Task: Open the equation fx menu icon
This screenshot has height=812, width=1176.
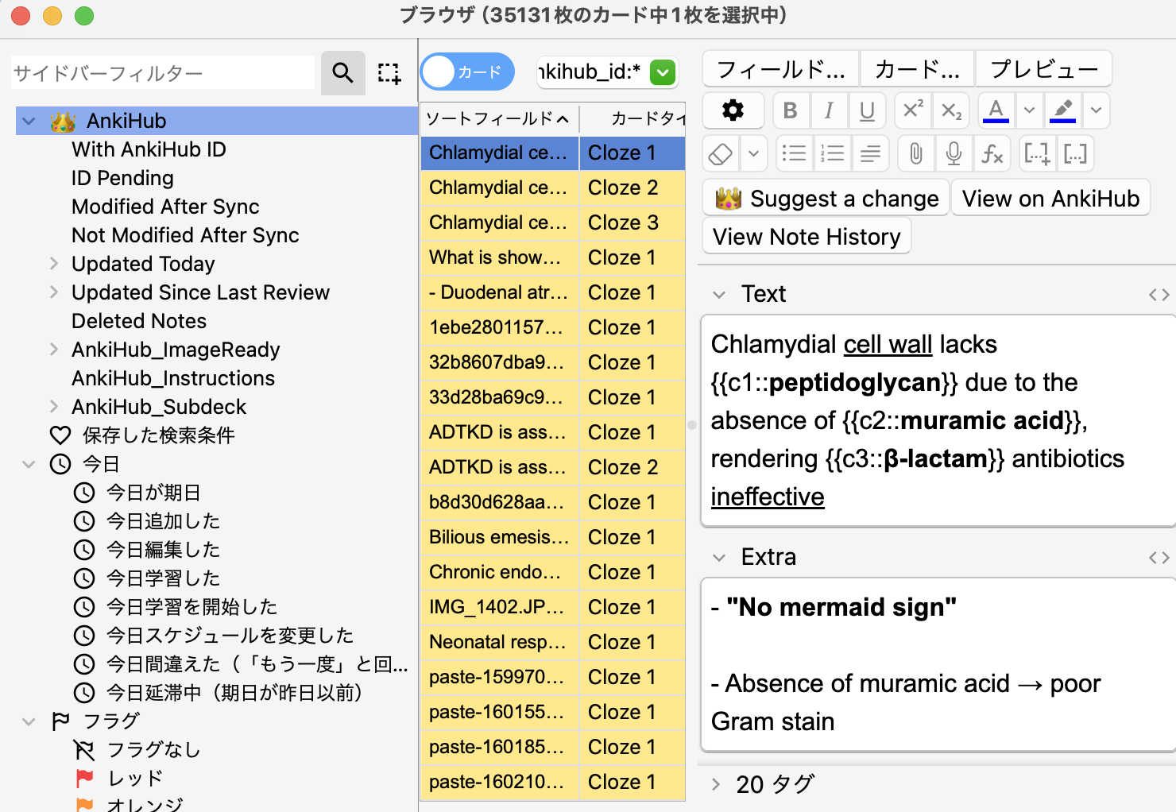Action: pos(992,153)
